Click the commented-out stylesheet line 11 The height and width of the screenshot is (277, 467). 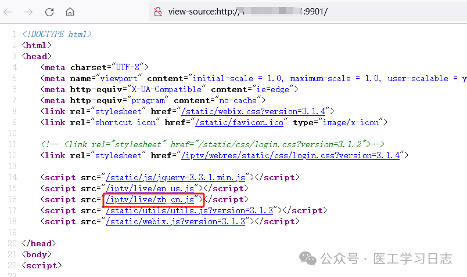[x=213, y=144]
